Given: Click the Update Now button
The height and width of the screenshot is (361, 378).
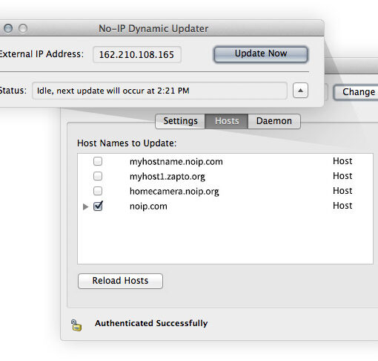Looking at the screenshot, I should pyautogui.click(x=261, y=54).
